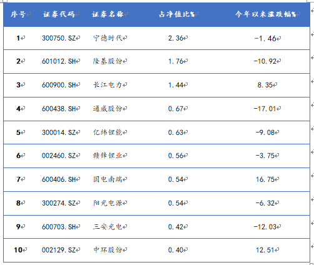Click the value -17.01
The image size is (314, 265).
pyautogui.click(x=265, y=109)
